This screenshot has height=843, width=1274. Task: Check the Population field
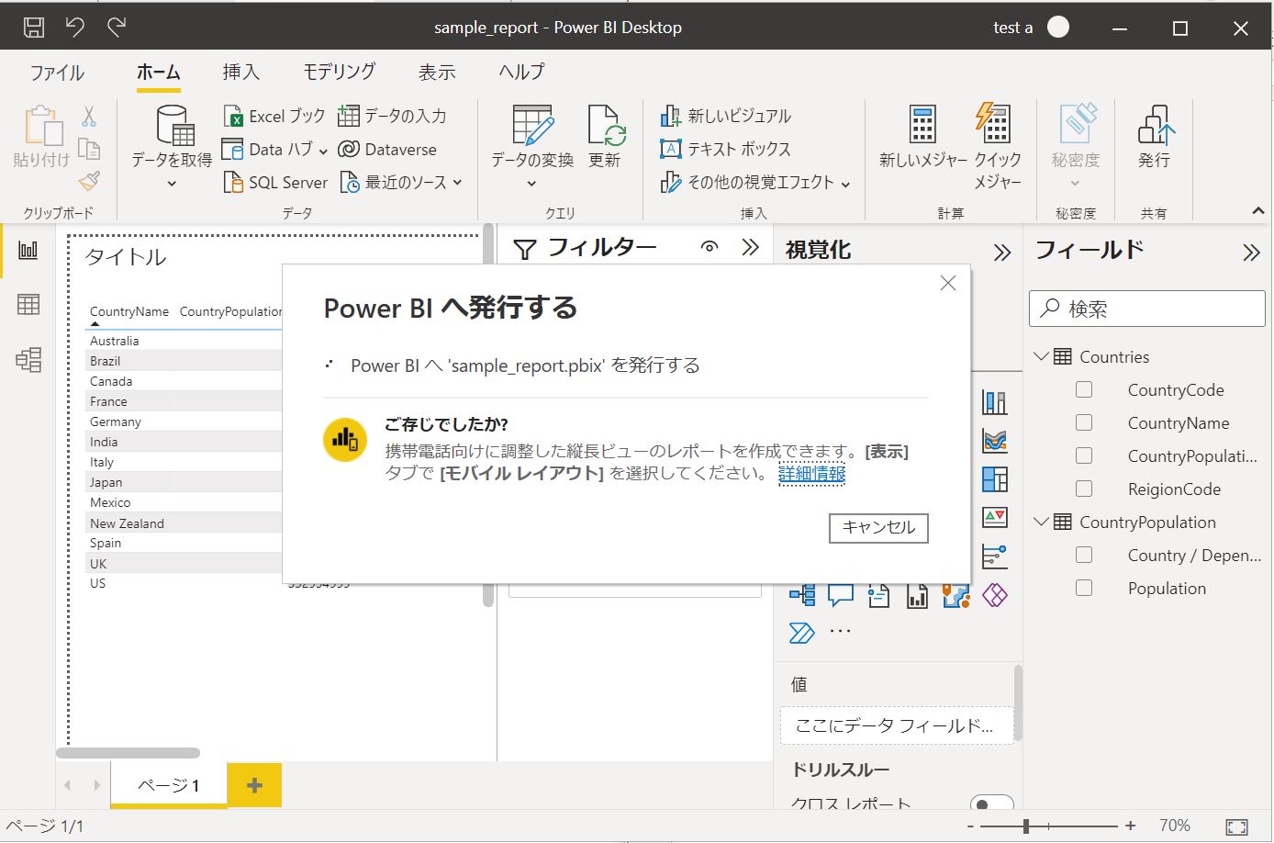tap(1084, 589)
